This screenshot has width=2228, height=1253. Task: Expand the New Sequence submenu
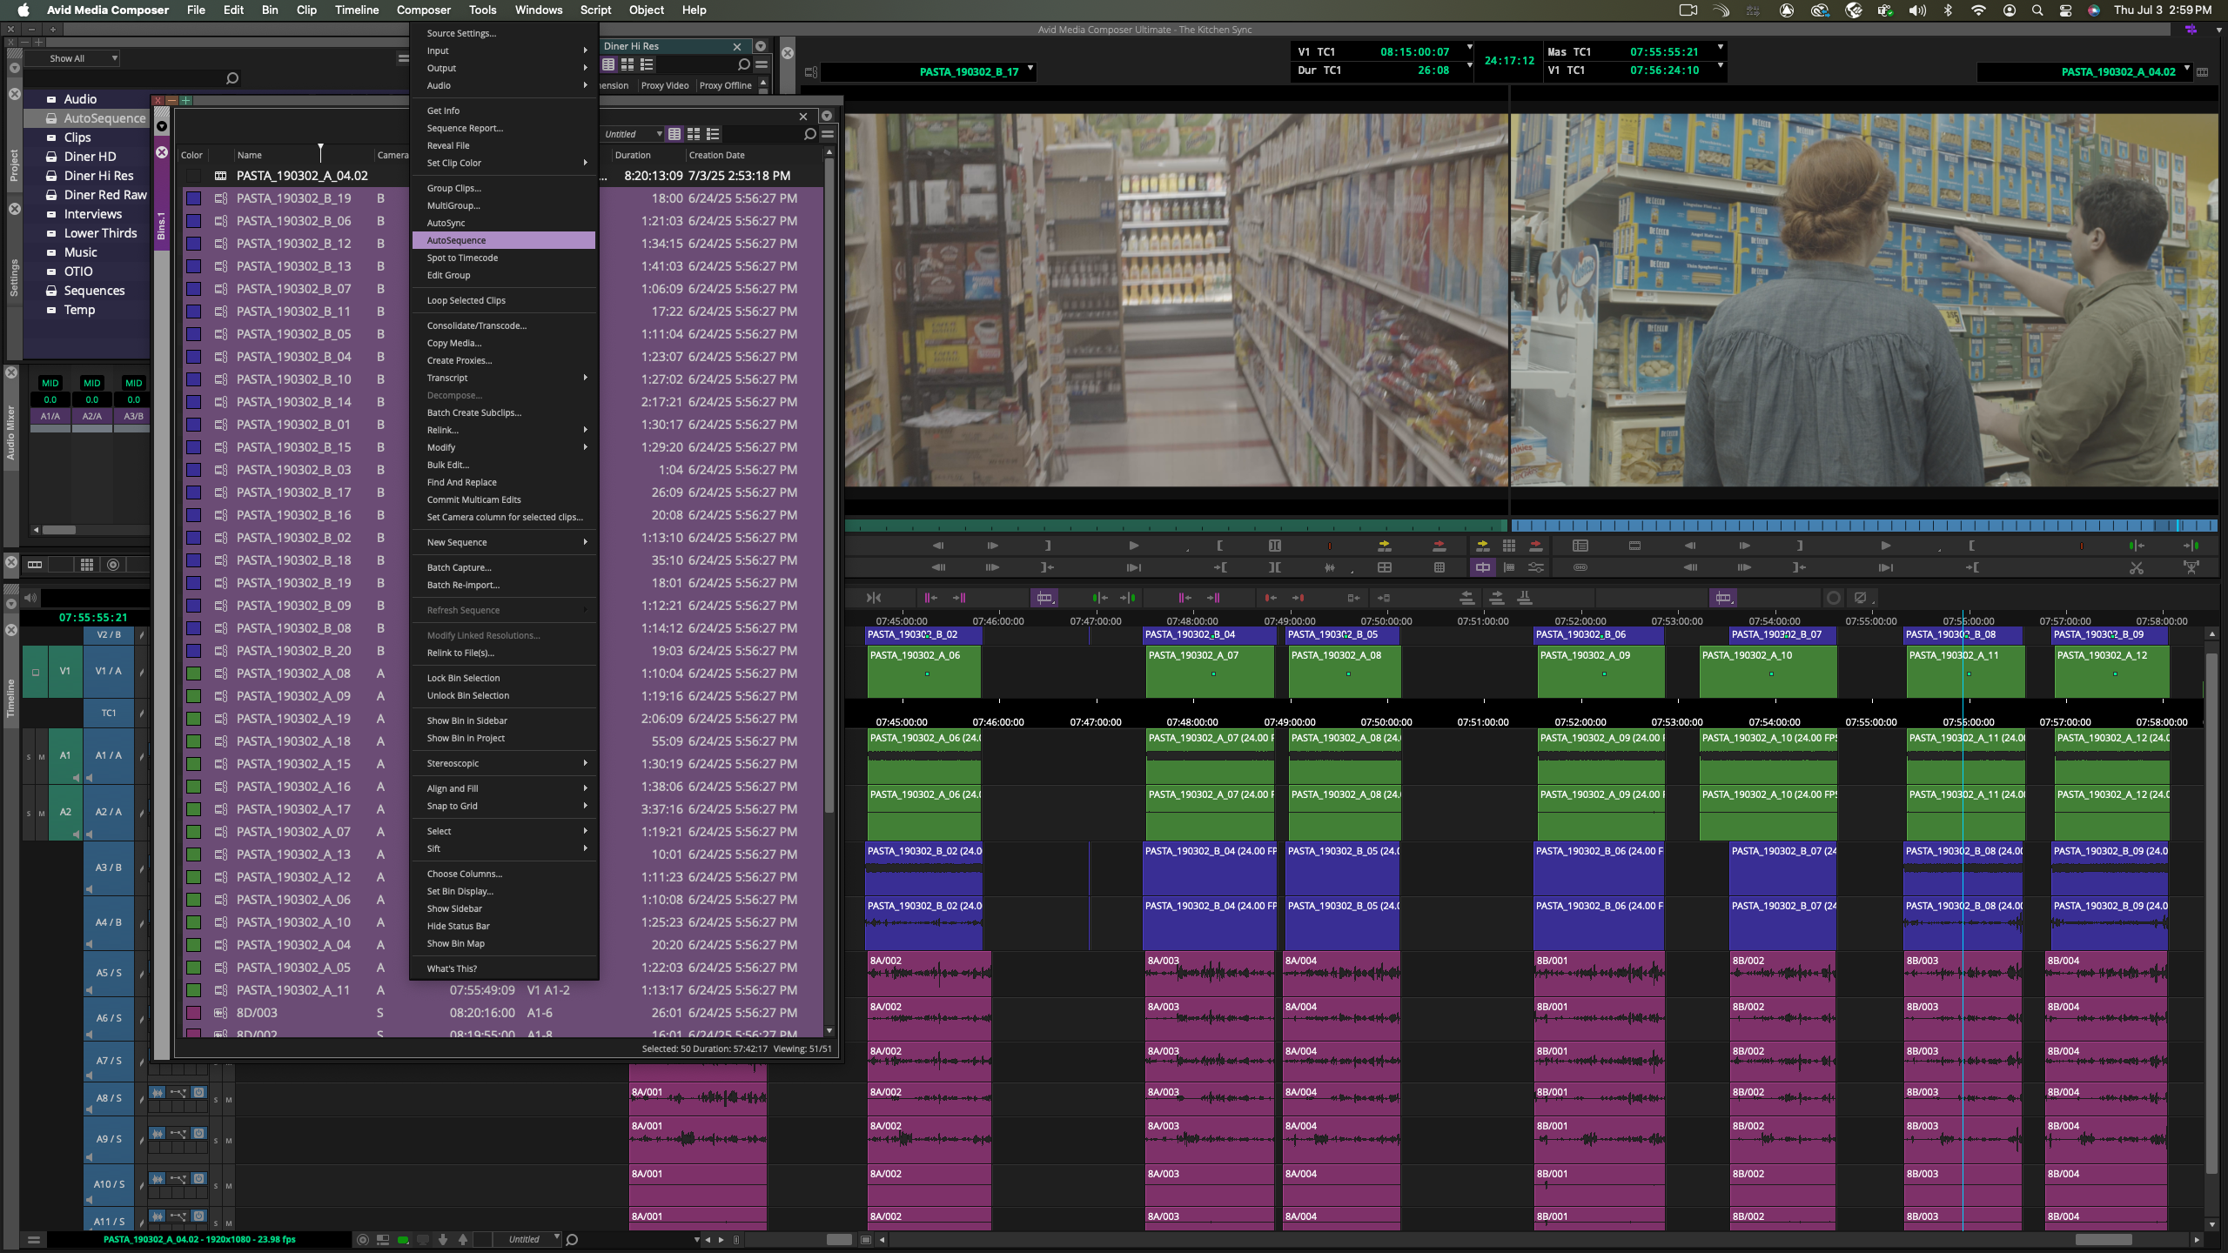(504, 542)
